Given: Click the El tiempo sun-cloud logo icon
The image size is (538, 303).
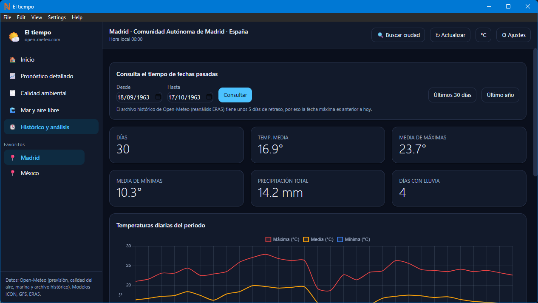Looking at the screenshot, I should (x=14, y=36).
